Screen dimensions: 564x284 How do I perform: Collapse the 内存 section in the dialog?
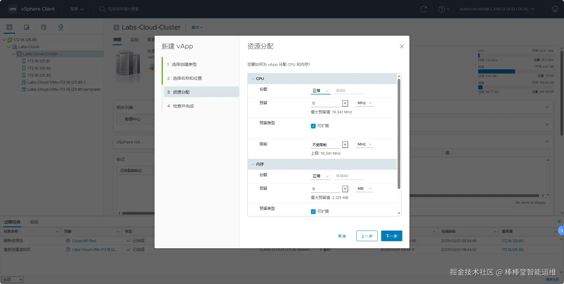[x=253, y=164]
